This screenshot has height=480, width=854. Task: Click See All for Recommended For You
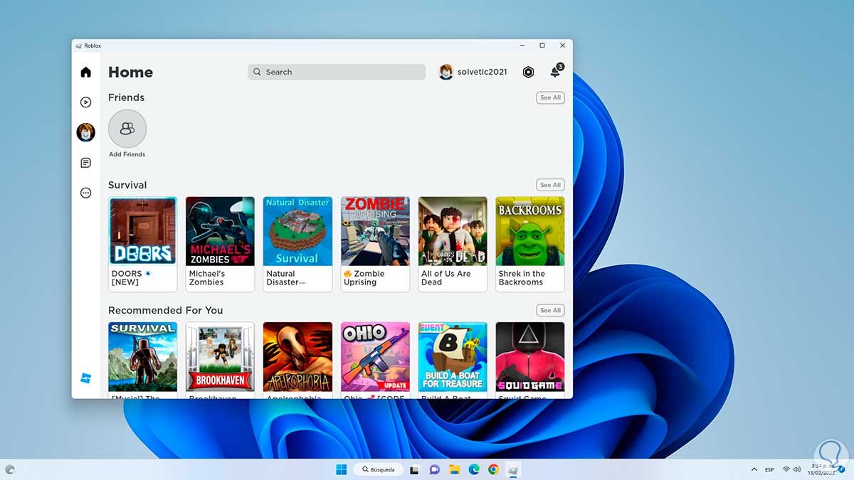[x=550, y=310]
